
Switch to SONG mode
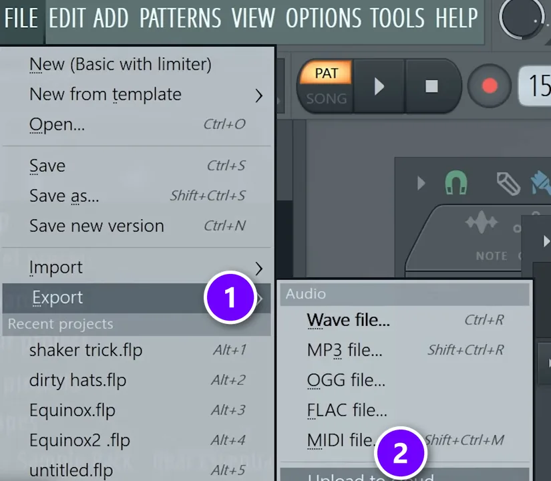click(327, 99)
